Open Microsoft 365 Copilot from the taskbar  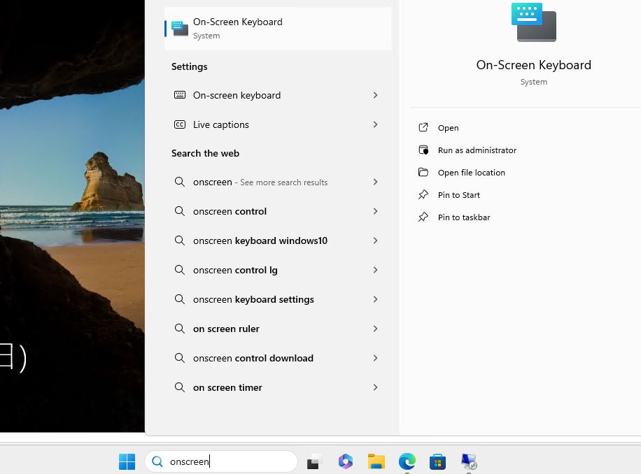coord(346,461)
